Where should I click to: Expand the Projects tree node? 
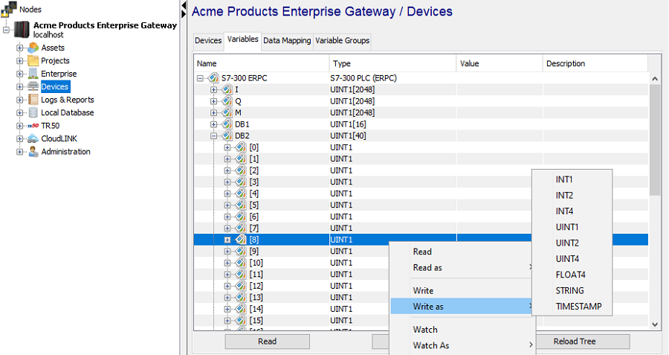coord(19,61)
